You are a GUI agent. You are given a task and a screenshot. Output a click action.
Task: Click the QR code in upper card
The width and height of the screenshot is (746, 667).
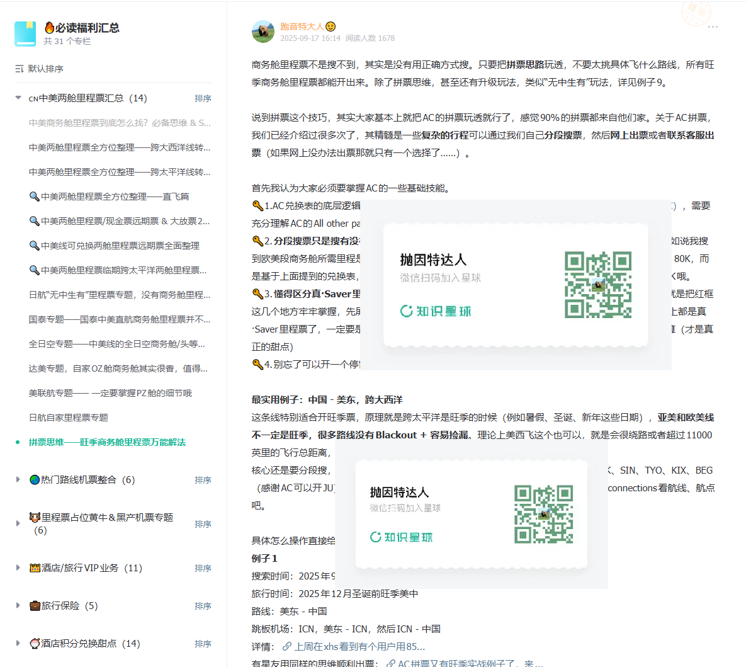tap(597, 285)
